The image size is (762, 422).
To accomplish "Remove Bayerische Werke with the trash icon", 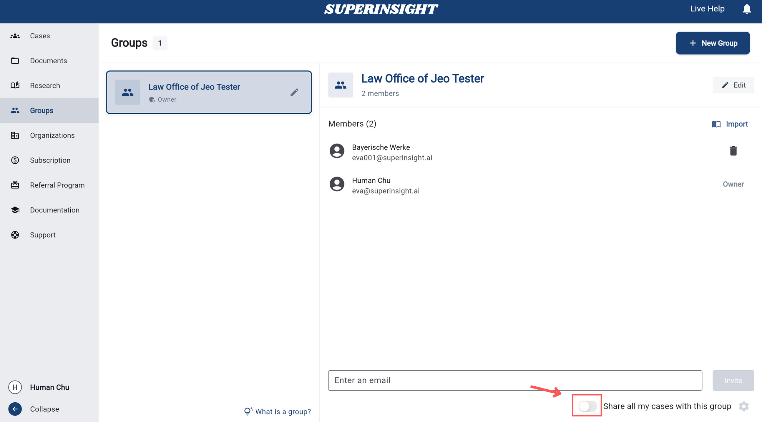I will point(733,151).
